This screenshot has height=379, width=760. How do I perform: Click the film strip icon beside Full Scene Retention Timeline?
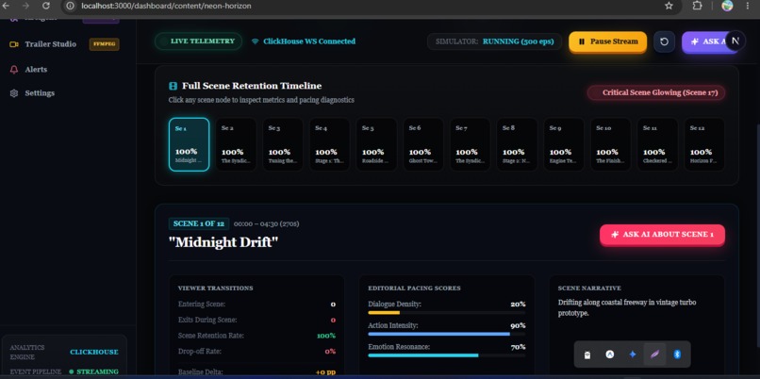coord(173,87)
